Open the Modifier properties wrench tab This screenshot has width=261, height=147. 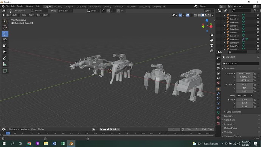coord(218,94)
